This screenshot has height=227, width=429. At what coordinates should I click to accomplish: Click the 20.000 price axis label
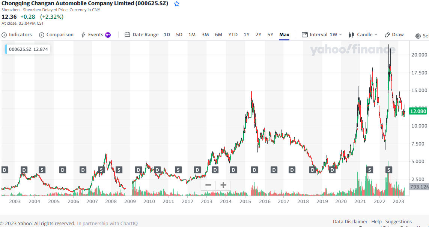click(419, 55)
